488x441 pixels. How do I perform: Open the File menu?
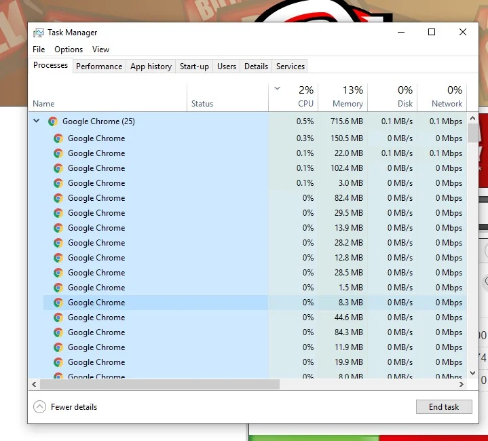(39, 50)
